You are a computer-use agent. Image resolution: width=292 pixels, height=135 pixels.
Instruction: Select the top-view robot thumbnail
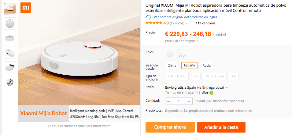point(10,23)
